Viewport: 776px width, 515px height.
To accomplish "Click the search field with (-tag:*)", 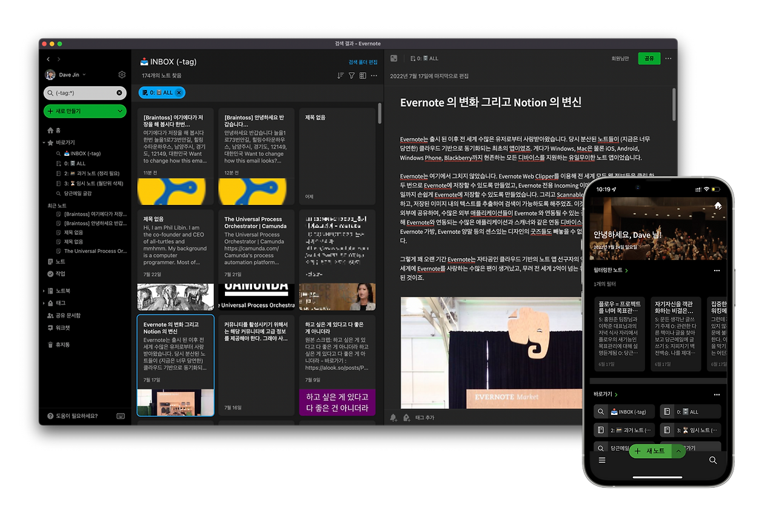I will tap(85, 93).
